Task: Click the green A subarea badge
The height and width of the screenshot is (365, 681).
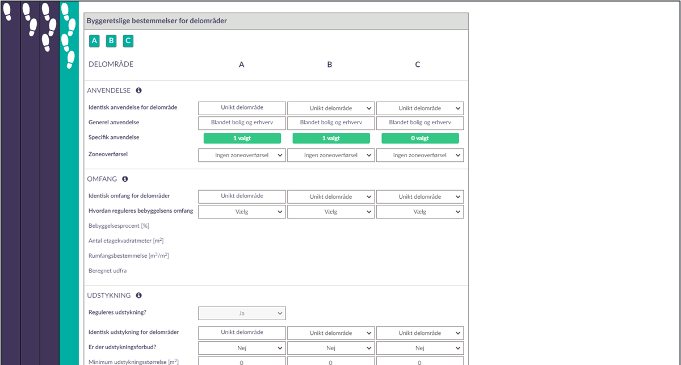Action: [94, 41]
